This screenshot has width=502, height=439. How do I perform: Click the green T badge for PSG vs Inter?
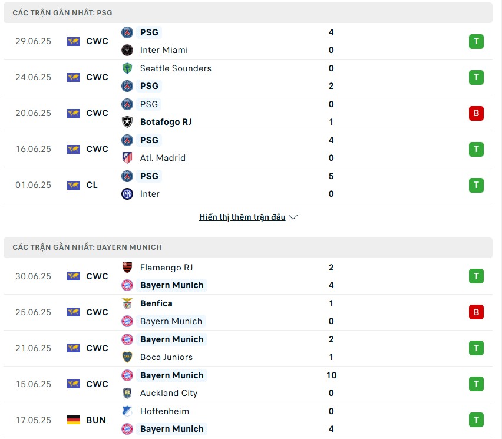tap(476, 185)
